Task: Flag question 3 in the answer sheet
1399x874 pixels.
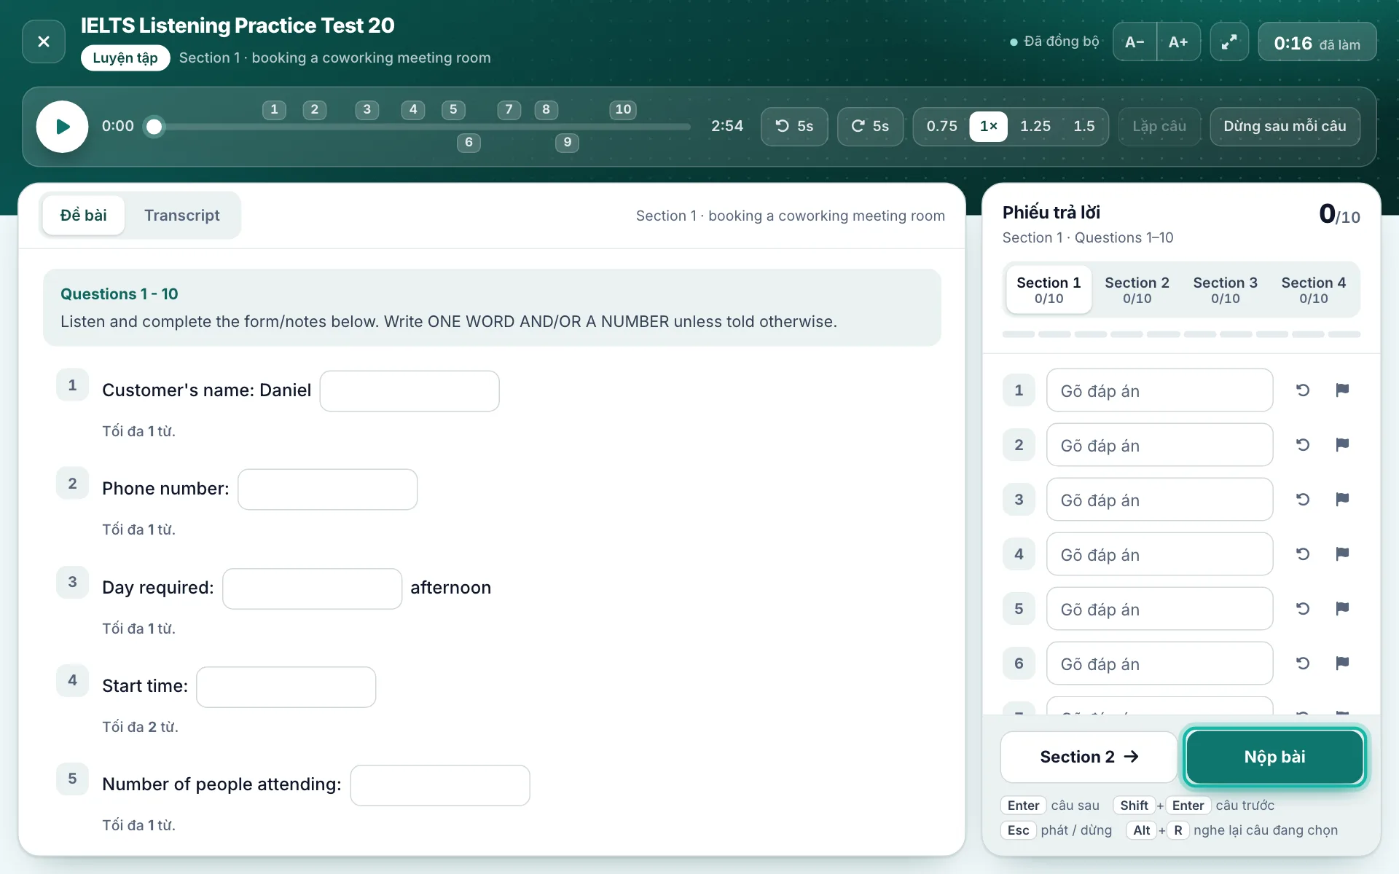Action: tap(1342, 500)
